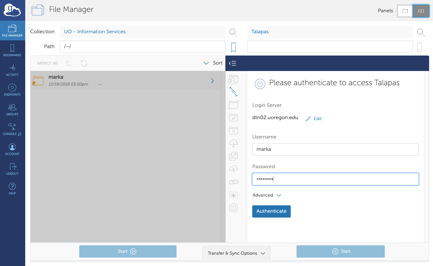Open Help in the sidebar

(12, 189)
